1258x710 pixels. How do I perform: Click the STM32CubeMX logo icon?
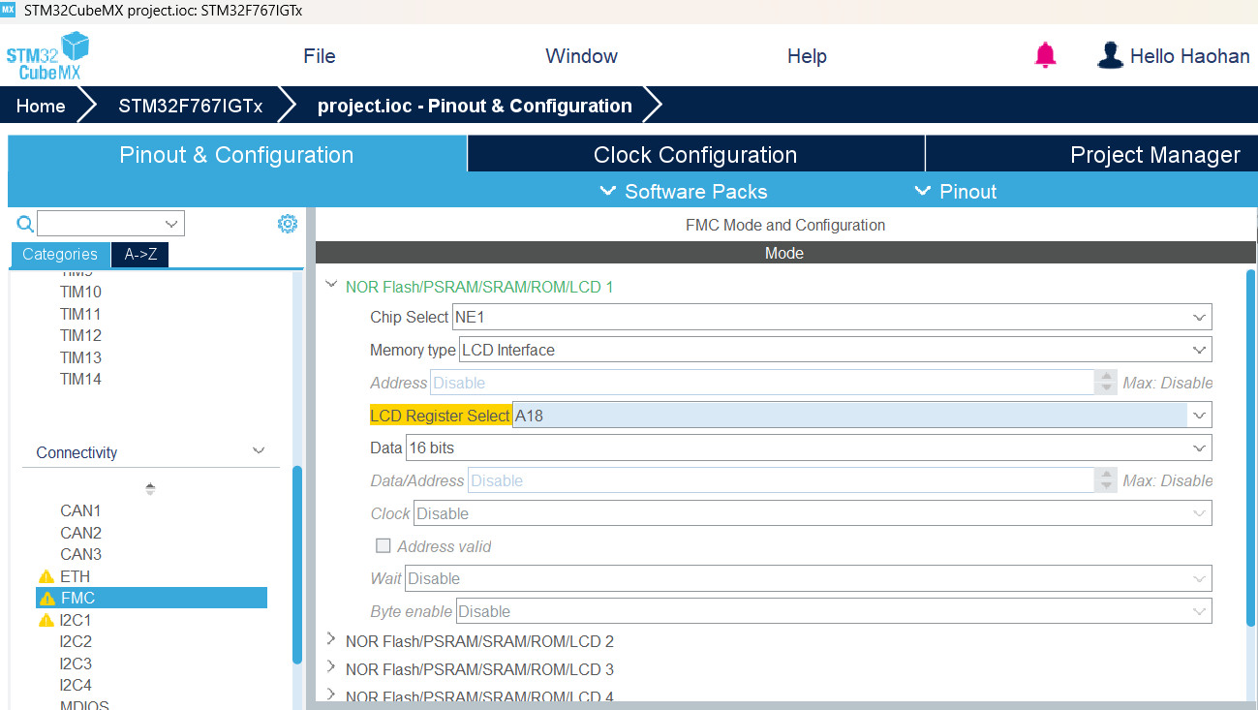47,56
